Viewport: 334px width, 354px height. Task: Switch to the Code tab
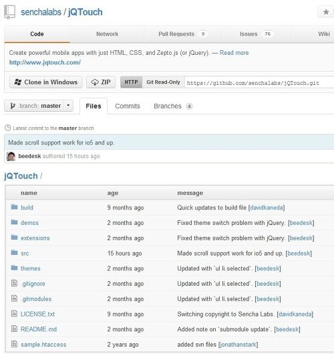click(37, 34)
